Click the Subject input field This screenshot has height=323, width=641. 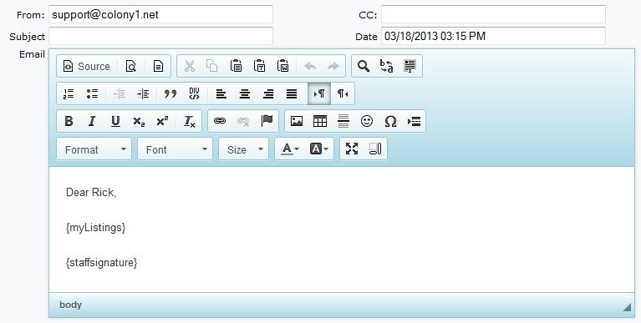[x=160, y=36]
